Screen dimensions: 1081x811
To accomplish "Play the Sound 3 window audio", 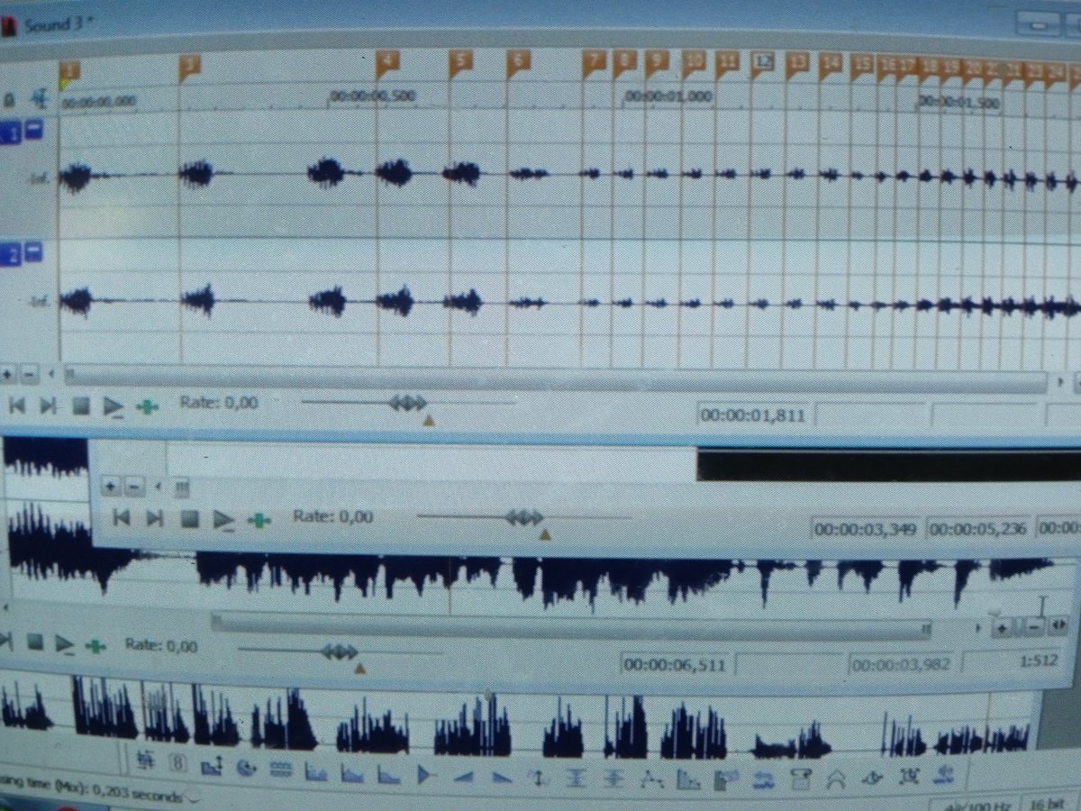I will 114,406.
